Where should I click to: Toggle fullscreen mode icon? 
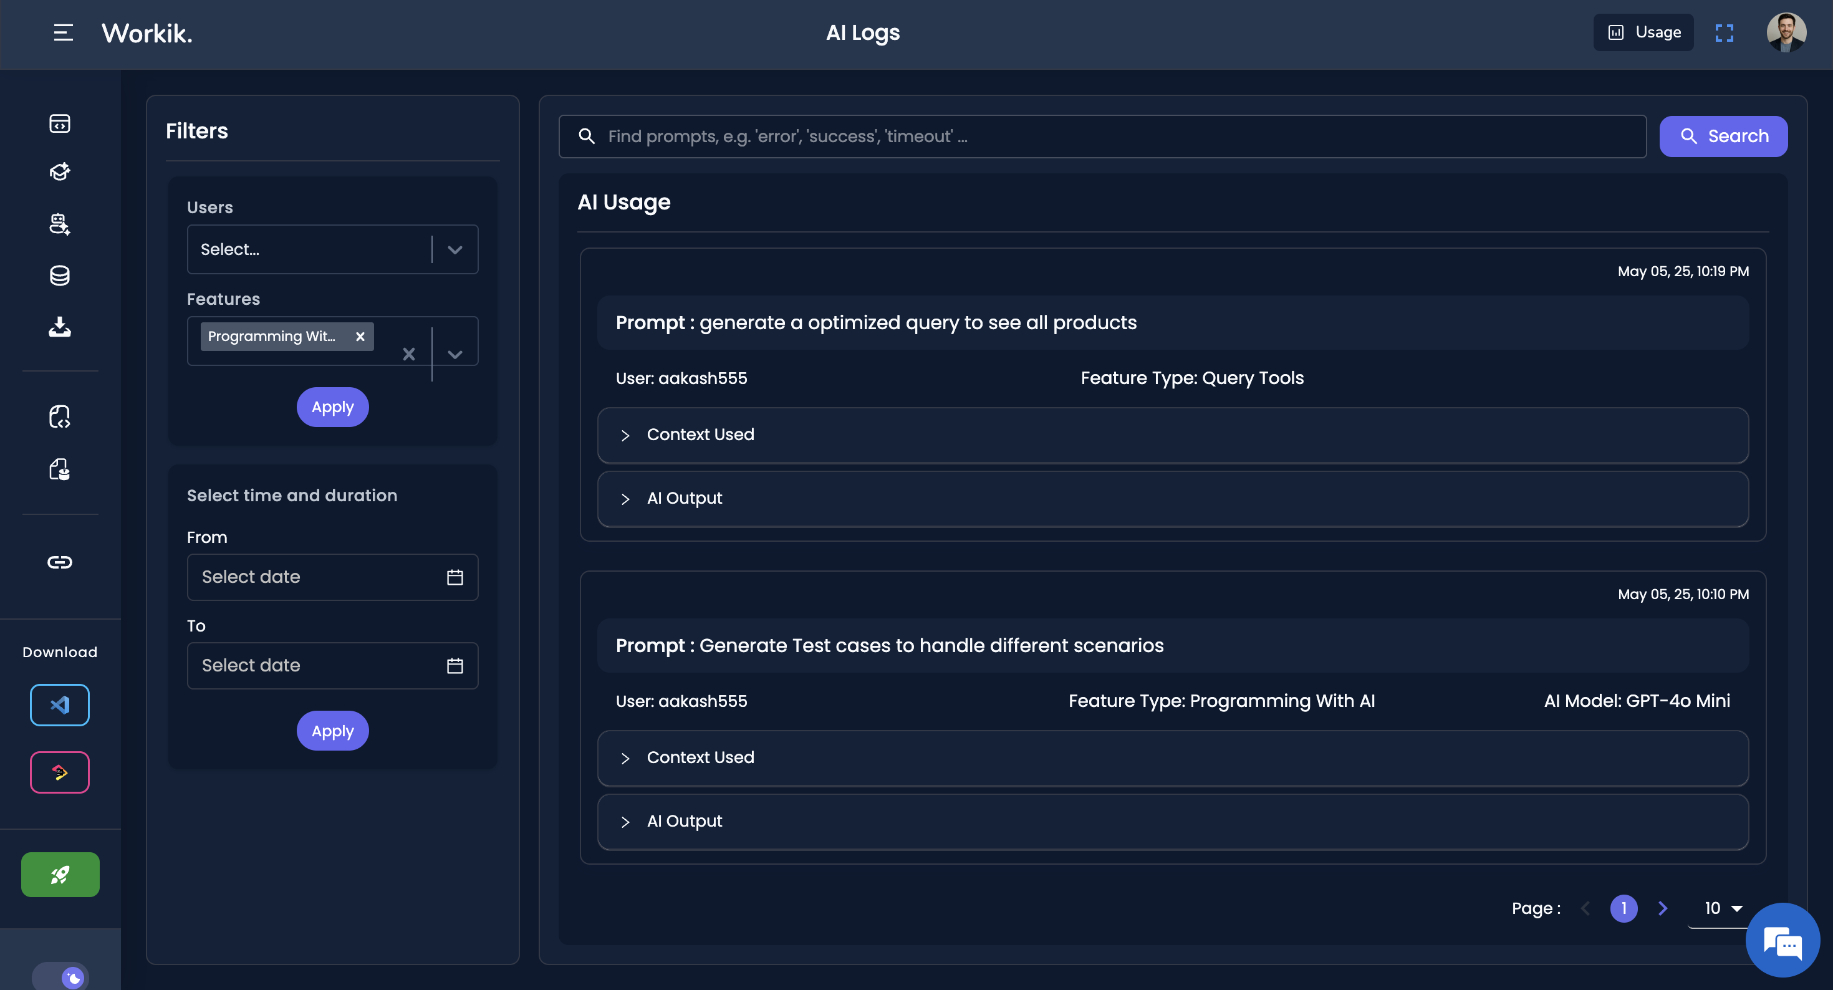1723,33
